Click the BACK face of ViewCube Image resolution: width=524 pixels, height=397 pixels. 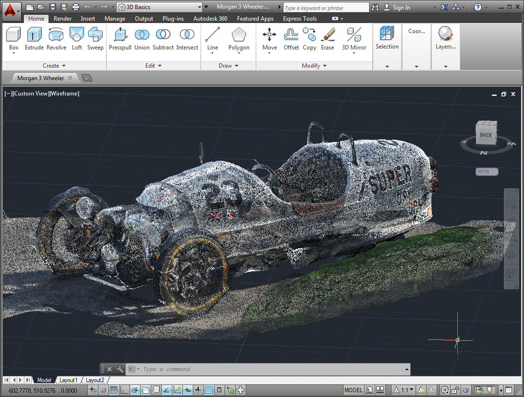[486, 135]
